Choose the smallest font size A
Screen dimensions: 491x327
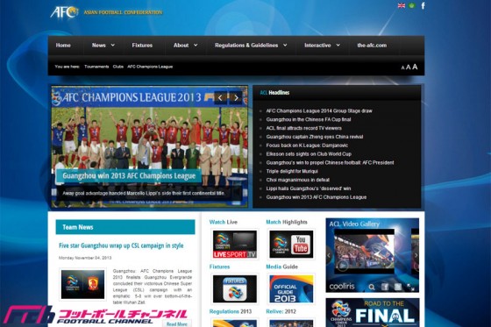pos(402,68)
